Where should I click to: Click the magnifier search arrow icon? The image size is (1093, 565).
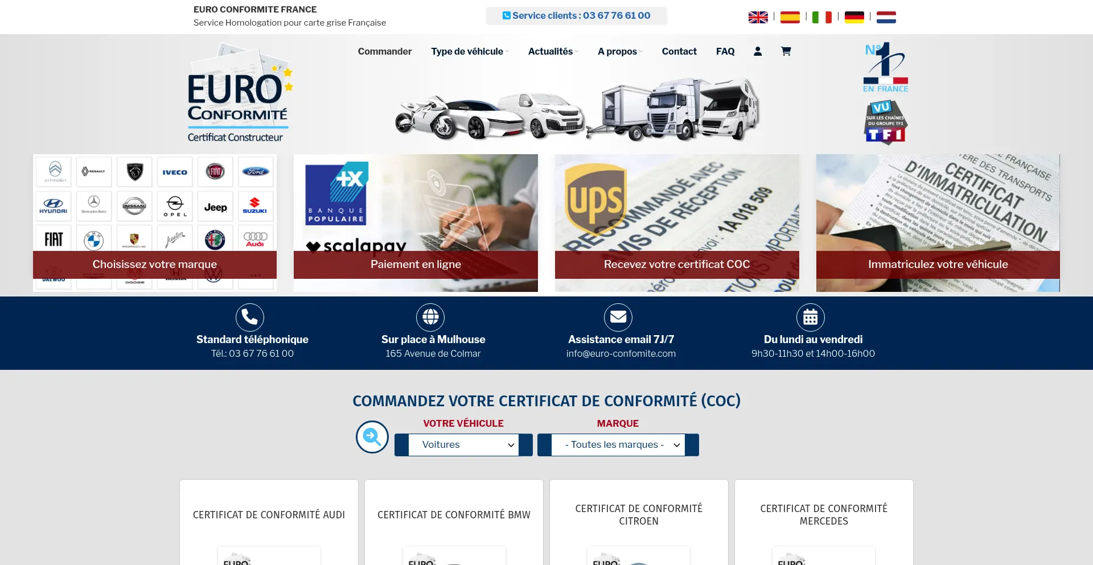pos(372,437)
